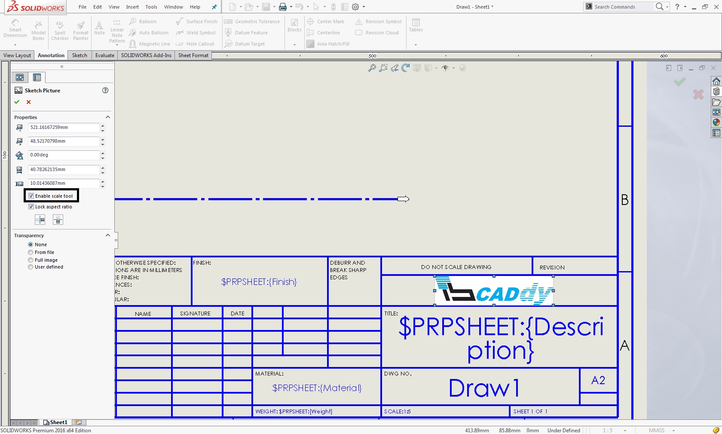The image size is (722, 434).
Task: Open the Appearances color ball in task pane
Action: click(716, 122)
